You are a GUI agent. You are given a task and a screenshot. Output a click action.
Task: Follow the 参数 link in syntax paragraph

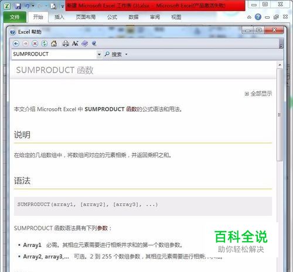coord(103,228)
